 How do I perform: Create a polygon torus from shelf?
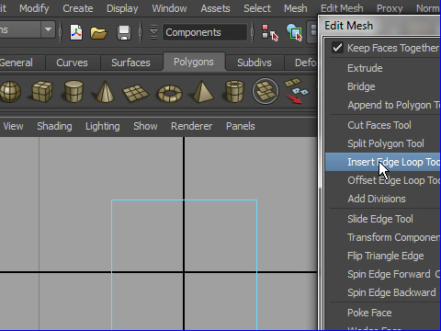pos(169,93)
